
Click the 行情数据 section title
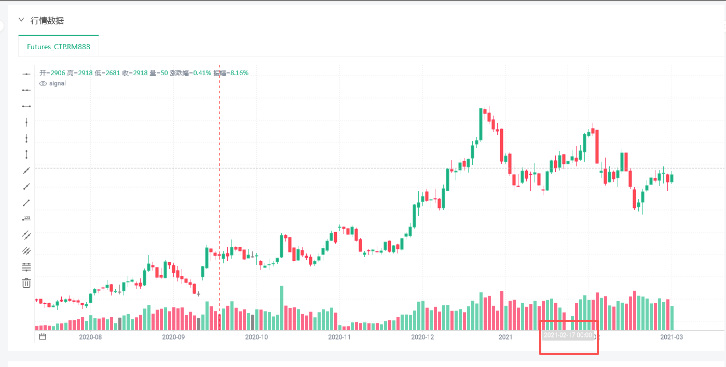[47, 21]
